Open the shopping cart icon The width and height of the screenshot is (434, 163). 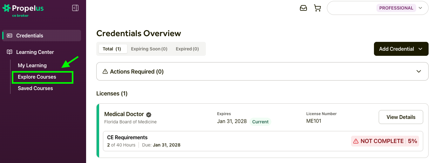(317, 8)
